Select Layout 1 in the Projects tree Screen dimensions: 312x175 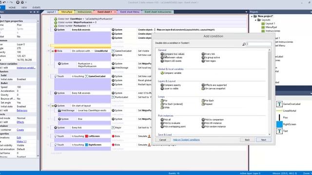coord(270,23)
